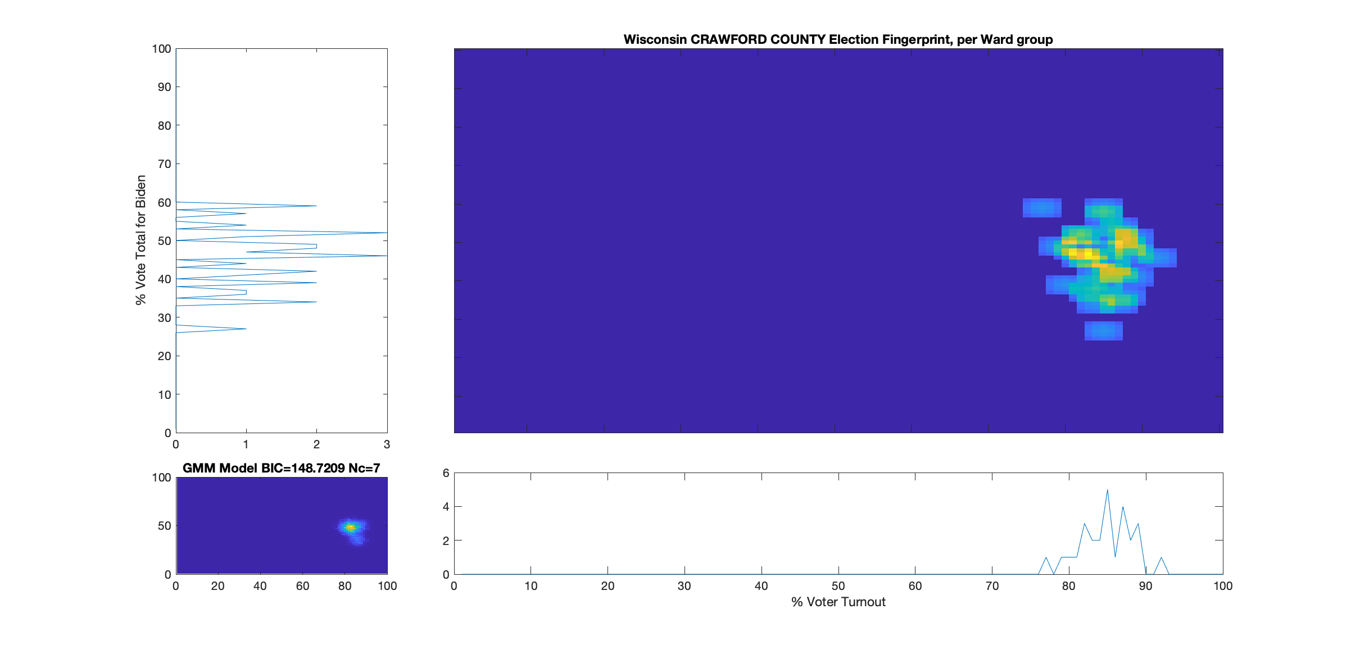
Task: Select the 0 tick on the Biden axis
Action: pos(167,433)
